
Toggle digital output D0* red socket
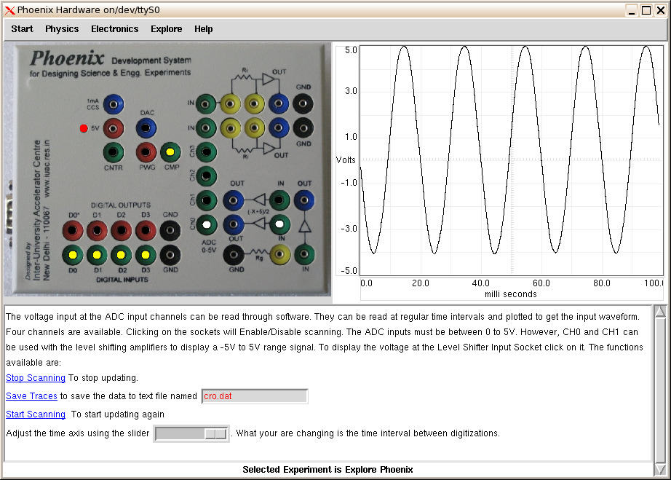(73, 231)
